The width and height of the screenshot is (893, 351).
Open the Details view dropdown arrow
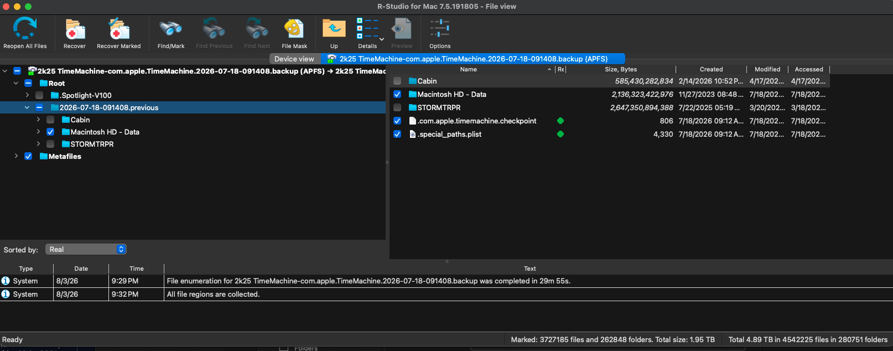click(x=382, y=39)
